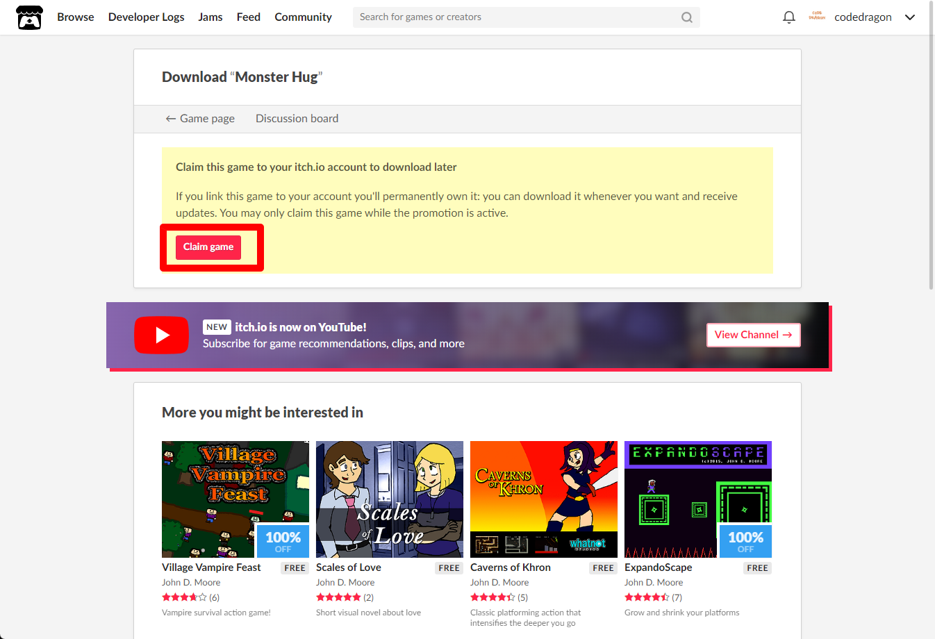Open Developer Logs
Viewport: 935px width, 639px height.
147,17
